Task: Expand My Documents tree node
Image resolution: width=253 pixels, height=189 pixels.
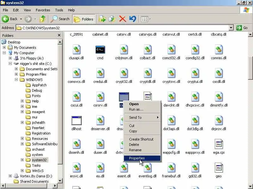Action: click(x=4, y=48)
